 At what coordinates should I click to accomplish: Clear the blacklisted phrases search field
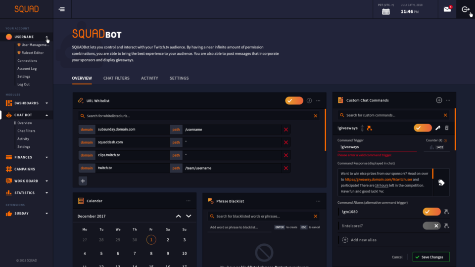point(315,216)
